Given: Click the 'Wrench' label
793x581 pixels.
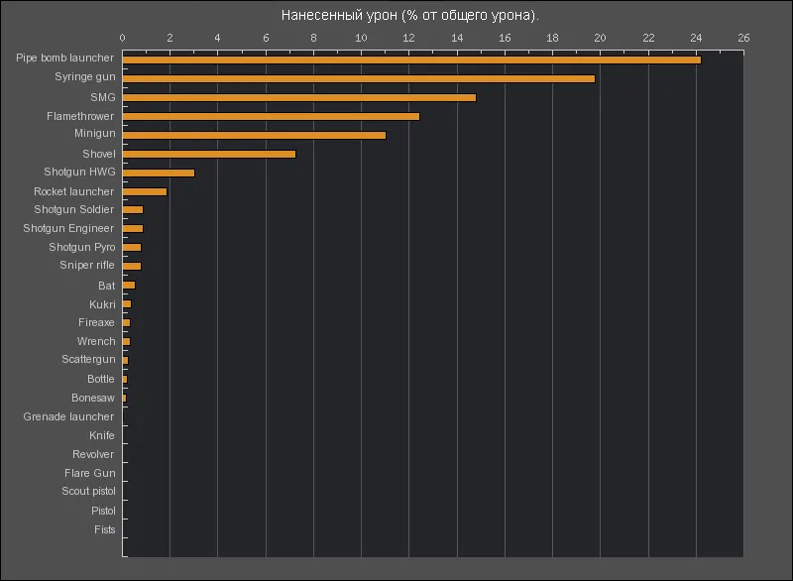Looking at the screenshot, I should tap(96, 341).
